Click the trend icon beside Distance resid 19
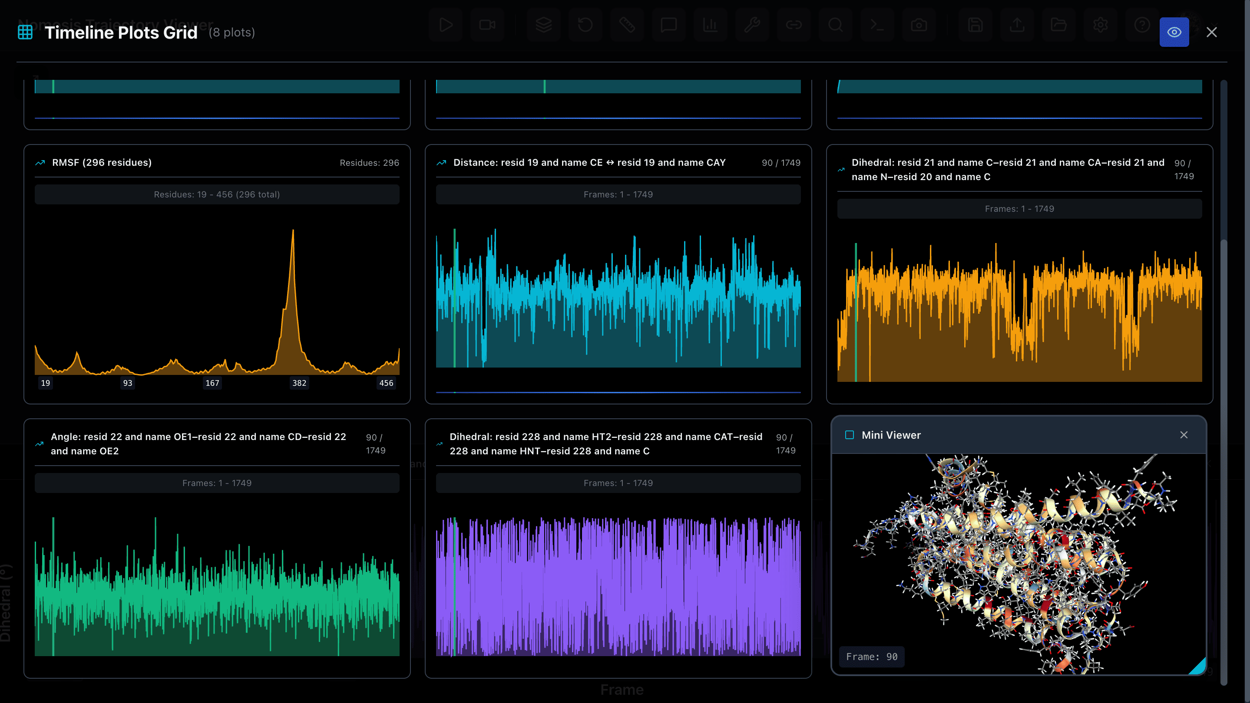This screenshot has width=1250, height=703. coord(441,163)
